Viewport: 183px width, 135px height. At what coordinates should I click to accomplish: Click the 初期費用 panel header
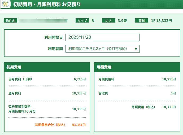(47, 67)
